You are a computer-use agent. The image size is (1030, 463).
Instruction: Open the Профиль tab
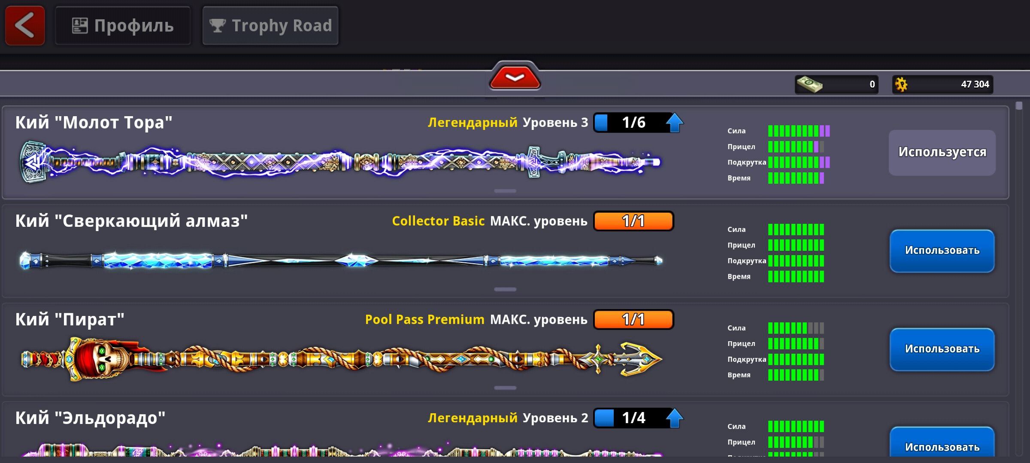coord(123,26)
